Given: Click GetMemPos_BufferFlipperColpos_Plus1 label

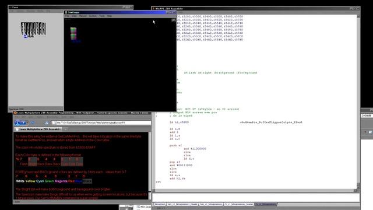Looking at the screenshot, I should coord(271,123).
